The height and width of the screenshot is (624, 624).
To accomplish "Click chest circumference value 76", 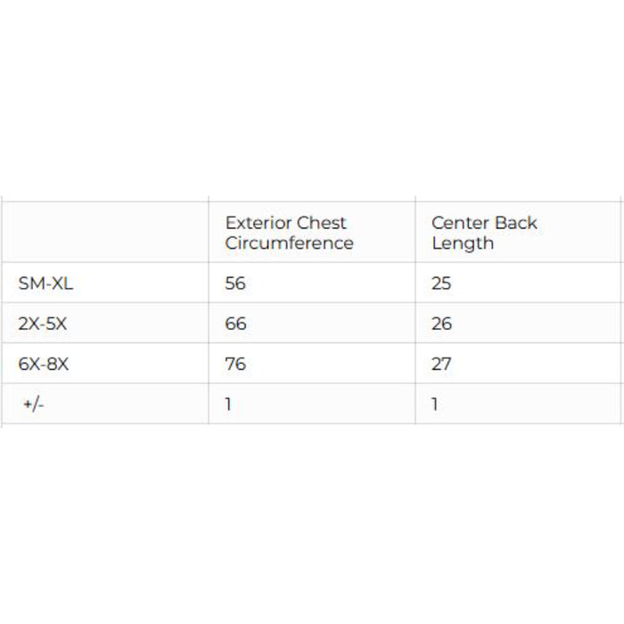I will pyautogui.click(x=235, y=364).
